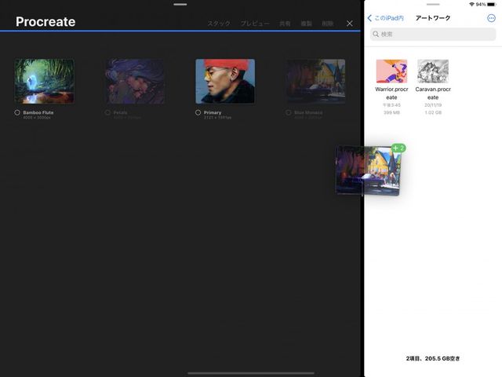Viewport: 502px width, 377px height.
Task: Tap 共有 (Share) in Procreate toolbar
Action: [x=285, y=24]
